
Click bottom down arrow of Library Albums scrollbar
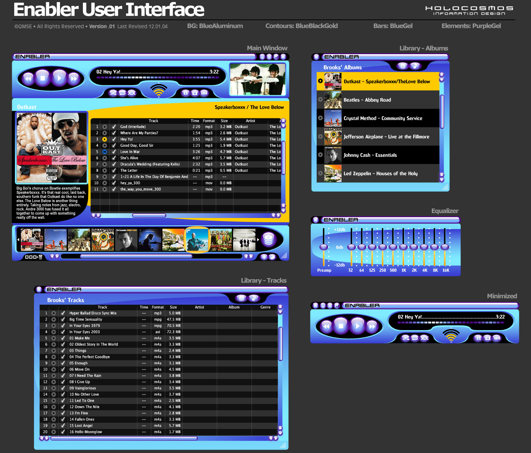(x=442, y=180)
